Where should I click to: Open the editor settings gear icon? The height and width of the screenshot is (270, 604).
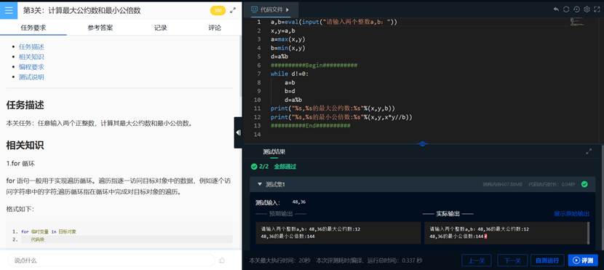[587, 9]
